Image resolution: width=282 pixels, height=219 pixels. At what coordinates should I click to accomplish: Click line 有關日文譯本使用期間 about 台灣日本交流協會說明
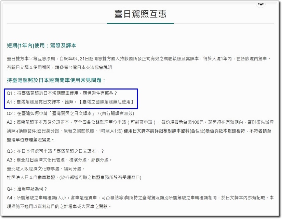pyautogui.click(x=59, y=67)
